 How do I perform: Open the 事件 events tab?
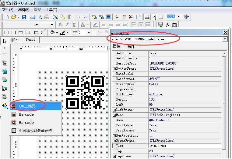[x=131, y=47]
